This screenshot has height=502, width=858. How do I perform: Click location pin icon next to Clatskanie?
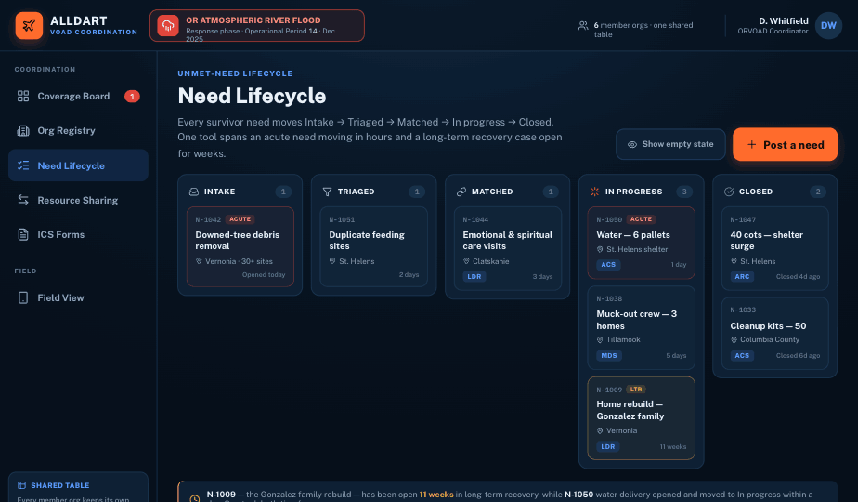(466, 261)
